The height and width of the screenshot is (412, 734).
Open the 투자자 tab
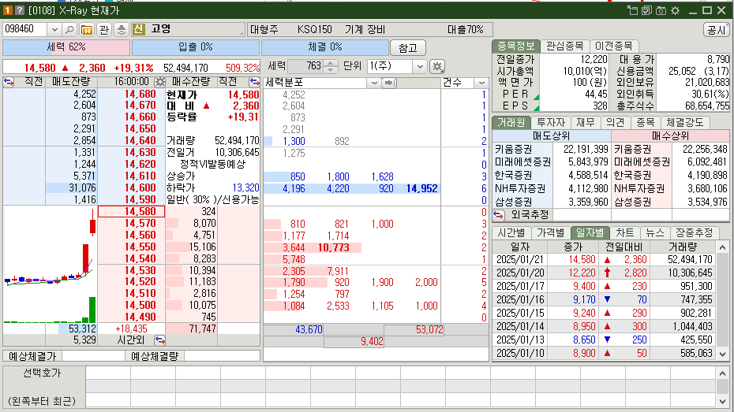(x=551, y=122)
